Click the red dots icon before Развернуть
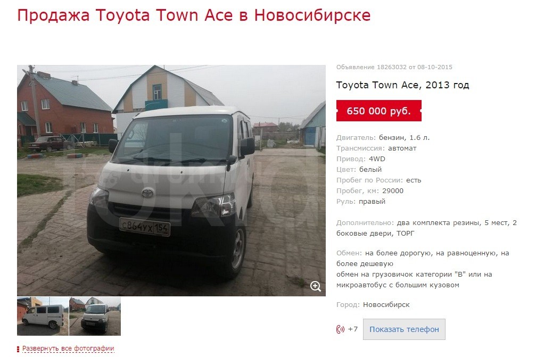 coord(18,349)
